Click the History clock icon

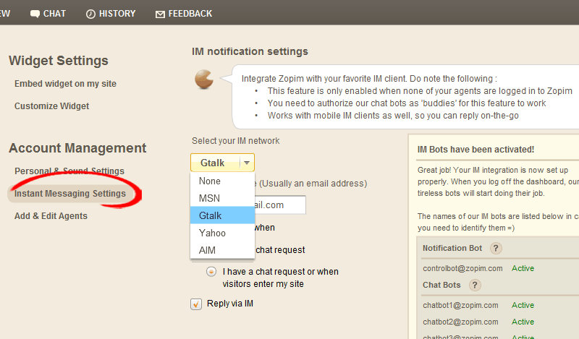tap(90, 14)
